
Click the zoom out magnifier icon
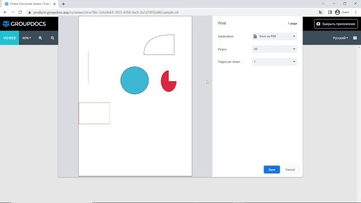click(52, 38)
